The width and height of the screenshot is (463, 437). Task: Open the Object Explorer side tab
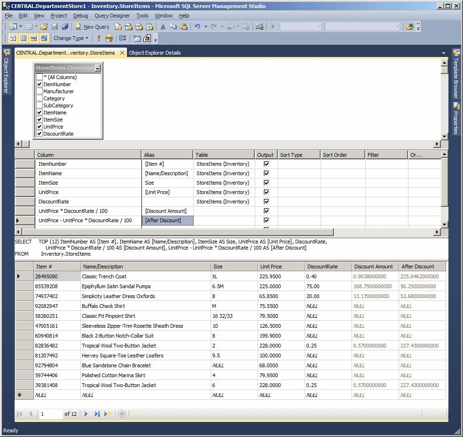coord(6,72)
